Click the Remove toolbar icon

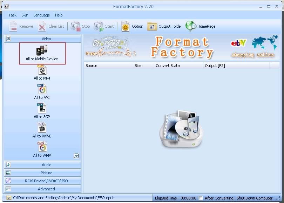[x=13, y=26]
